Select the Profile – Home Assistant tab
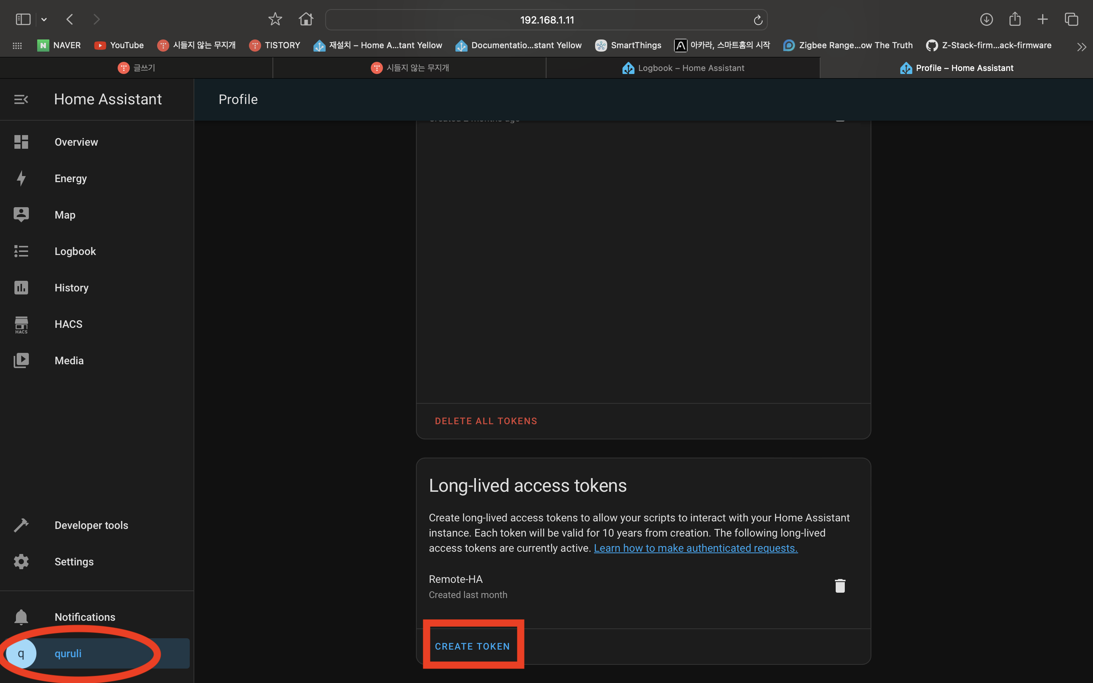The image size is (1093, 683). coord(956,68)
